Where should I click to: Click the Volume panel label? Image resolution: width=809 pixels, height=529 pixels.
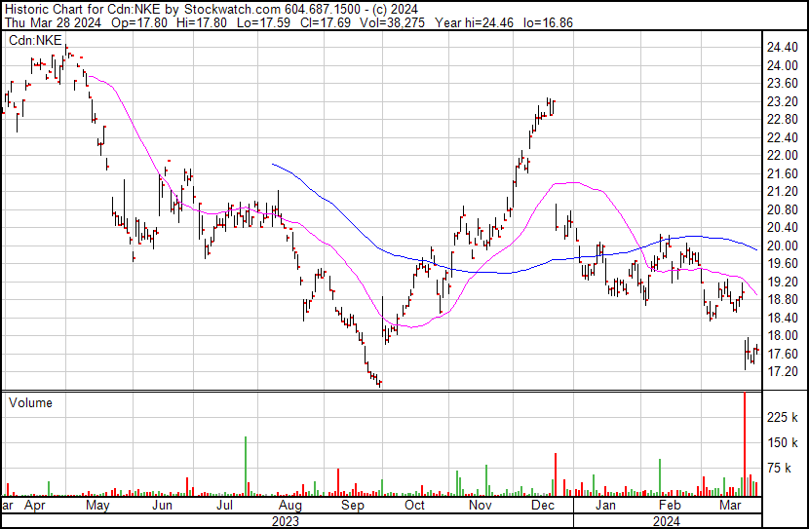[x=30, y=402]
